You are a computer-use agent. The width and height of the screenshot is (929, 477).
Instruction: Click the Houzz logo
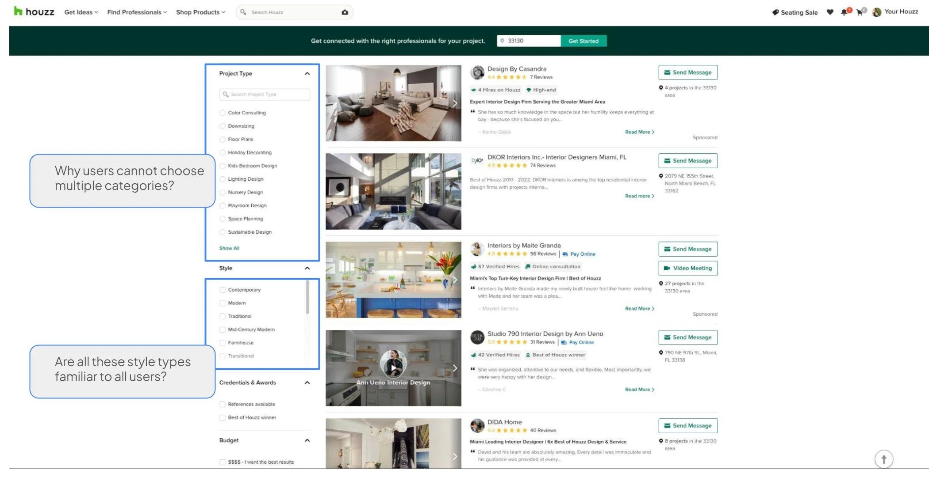[34, 12]
